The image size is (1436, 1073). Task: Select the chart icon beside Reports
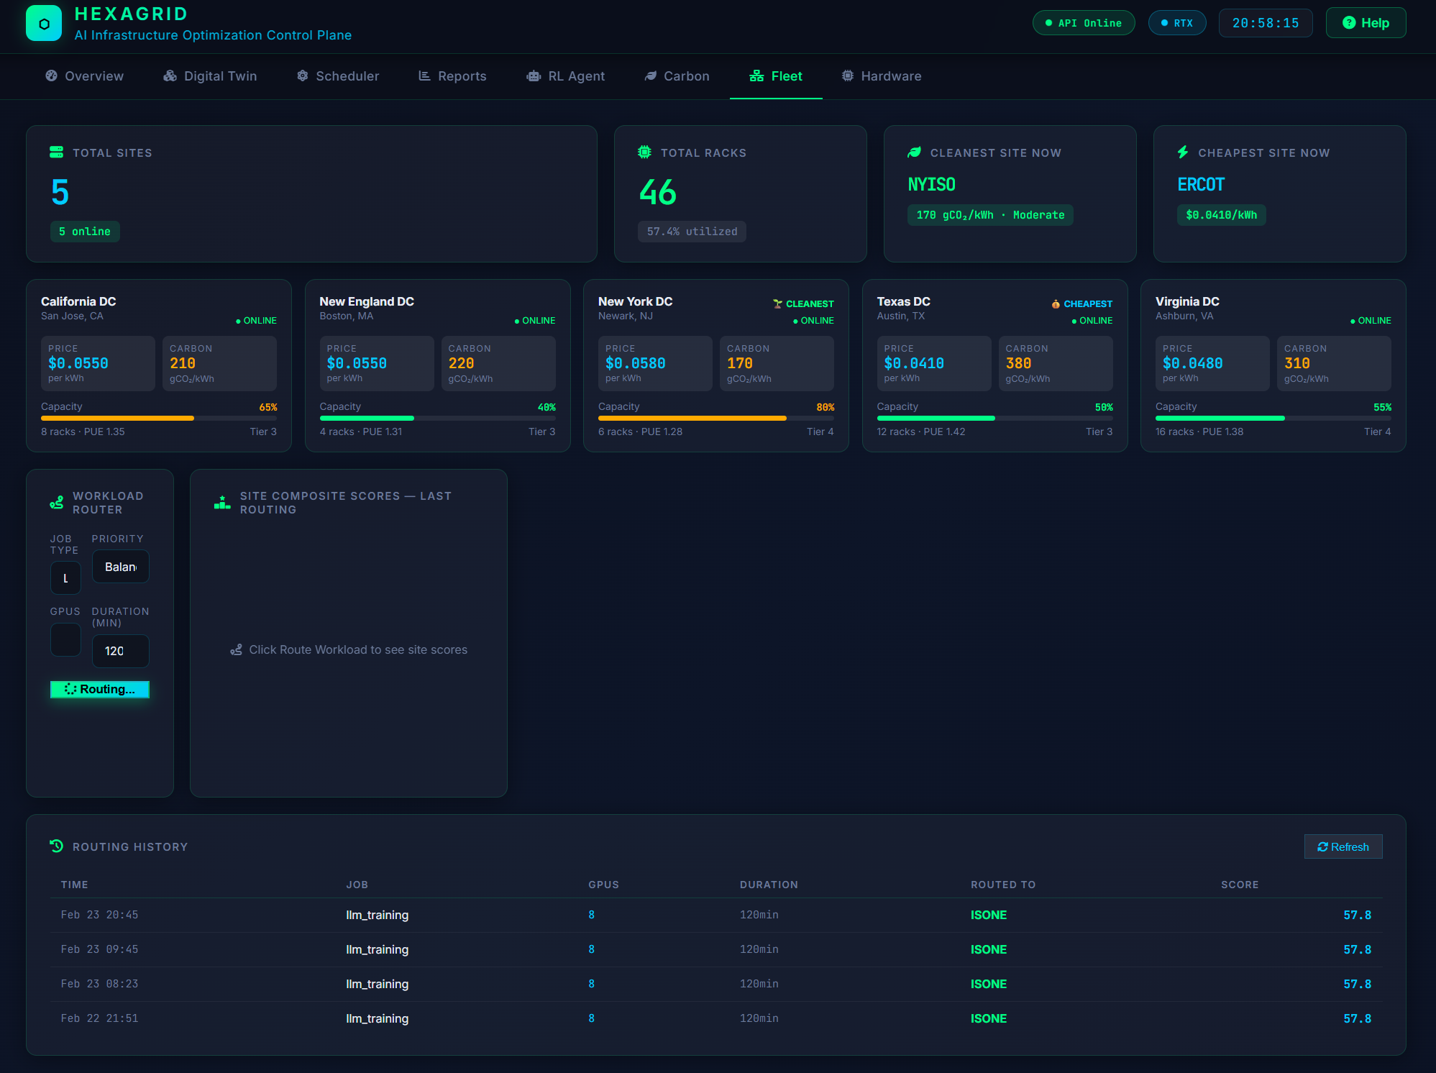click(424, 76)
